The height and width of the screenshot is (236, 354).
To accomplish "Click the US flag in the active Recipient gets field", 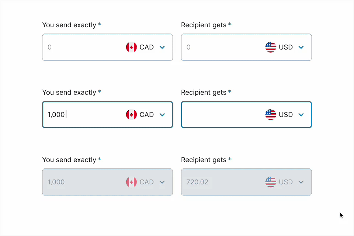I will (x=271, y=115).
